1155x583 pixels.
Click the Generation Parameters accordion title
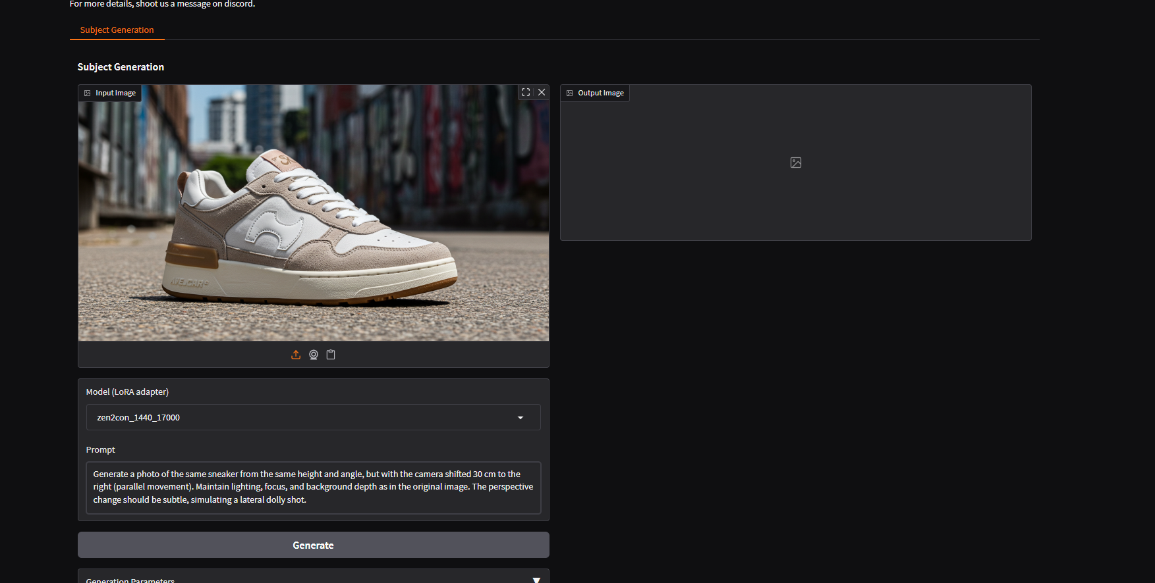(x=130, y=580)
